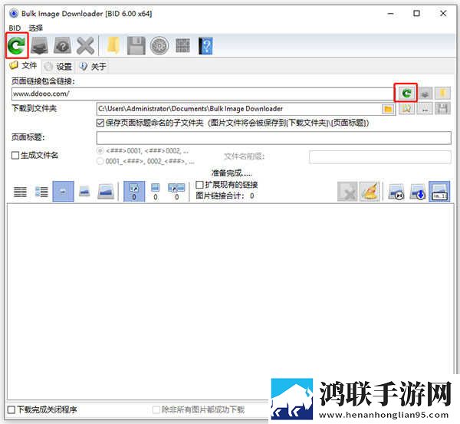Click the greyed X remove images icon

pyautogui.click(x=347, y=192)
